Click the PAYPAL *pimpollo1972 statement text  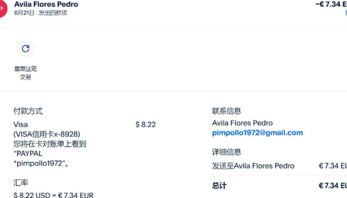[41, 159]
